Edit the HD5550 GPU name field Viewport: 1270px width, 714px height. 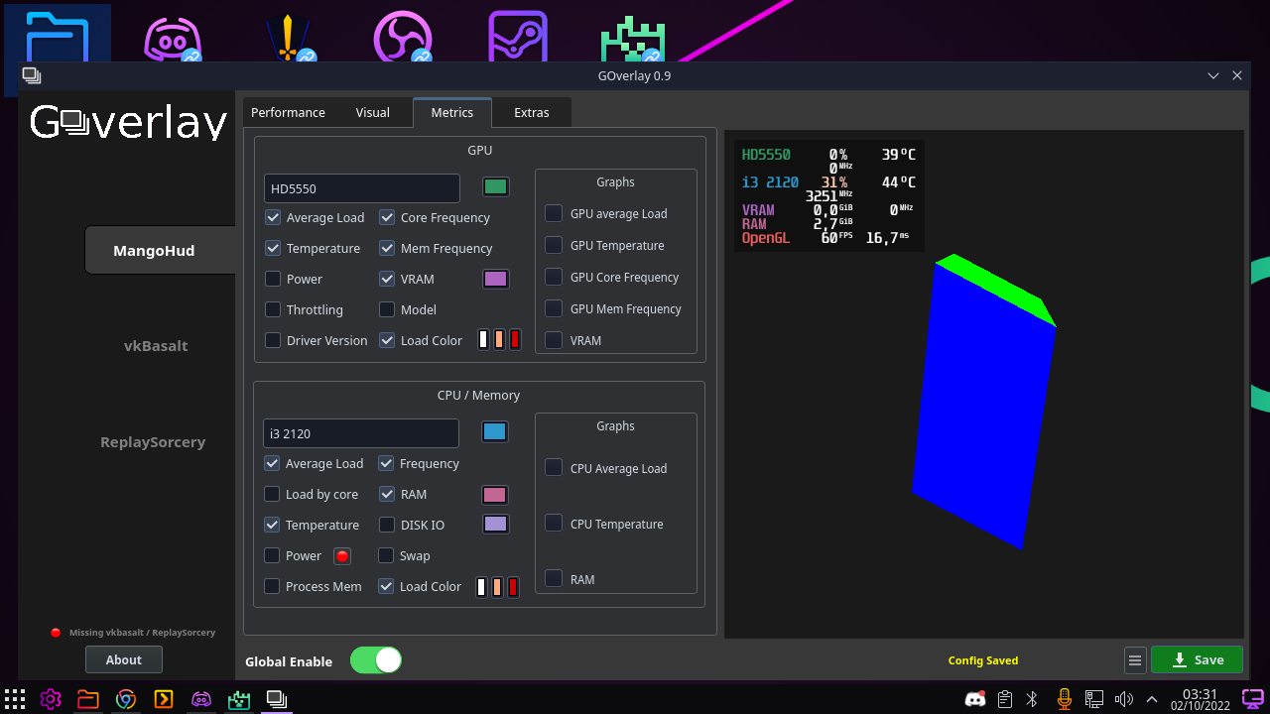[362, 188]
